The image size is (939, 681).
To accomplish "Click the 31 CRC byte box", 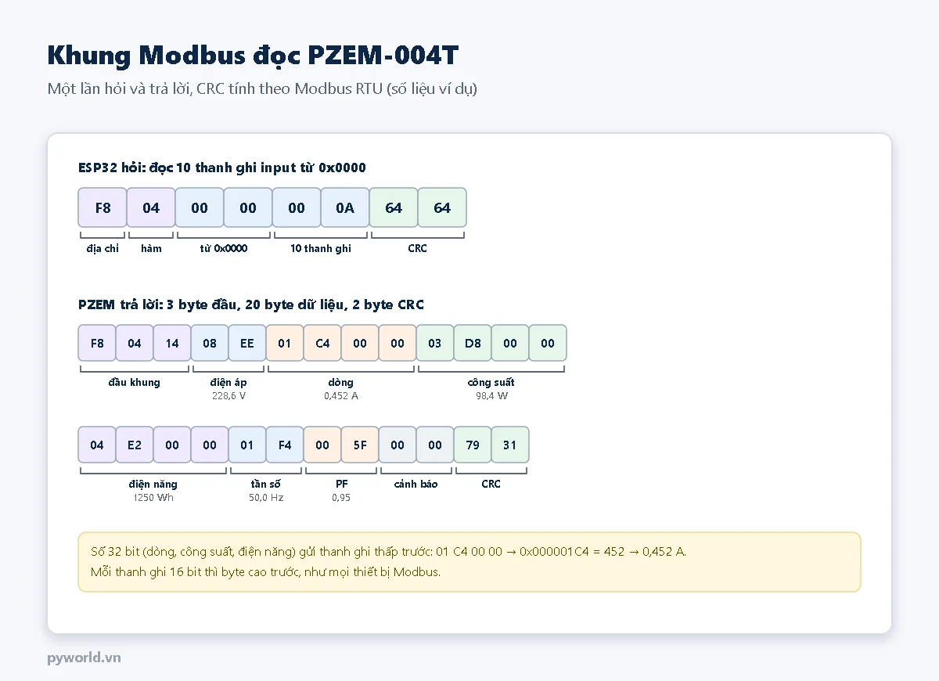I will [x=510, y=445].
